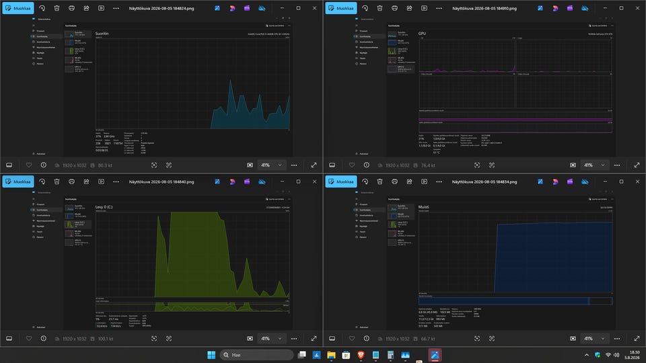Click the Hae taskbar search box

pos(256,355)
